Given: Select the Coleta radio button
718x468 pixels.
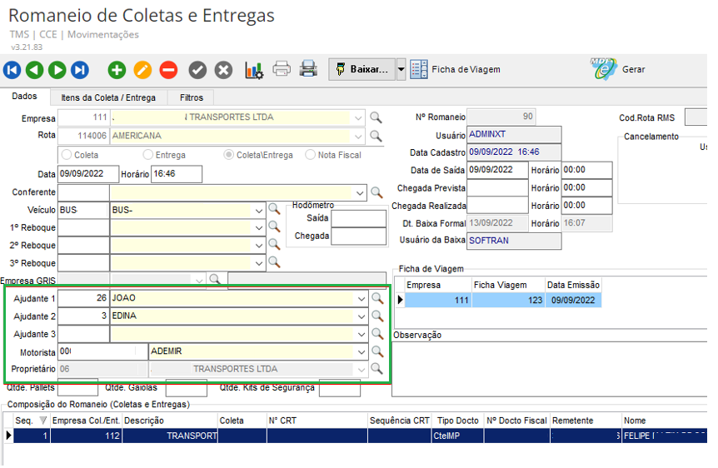Looking at the screenshot, I should pos(67,155).
